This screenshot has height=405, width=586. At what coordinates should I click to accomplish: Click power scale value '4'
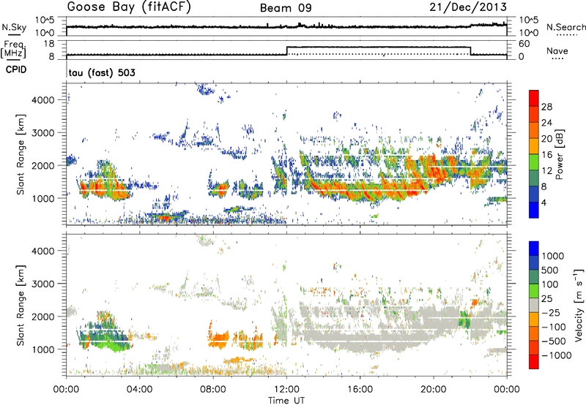[544, 202]
